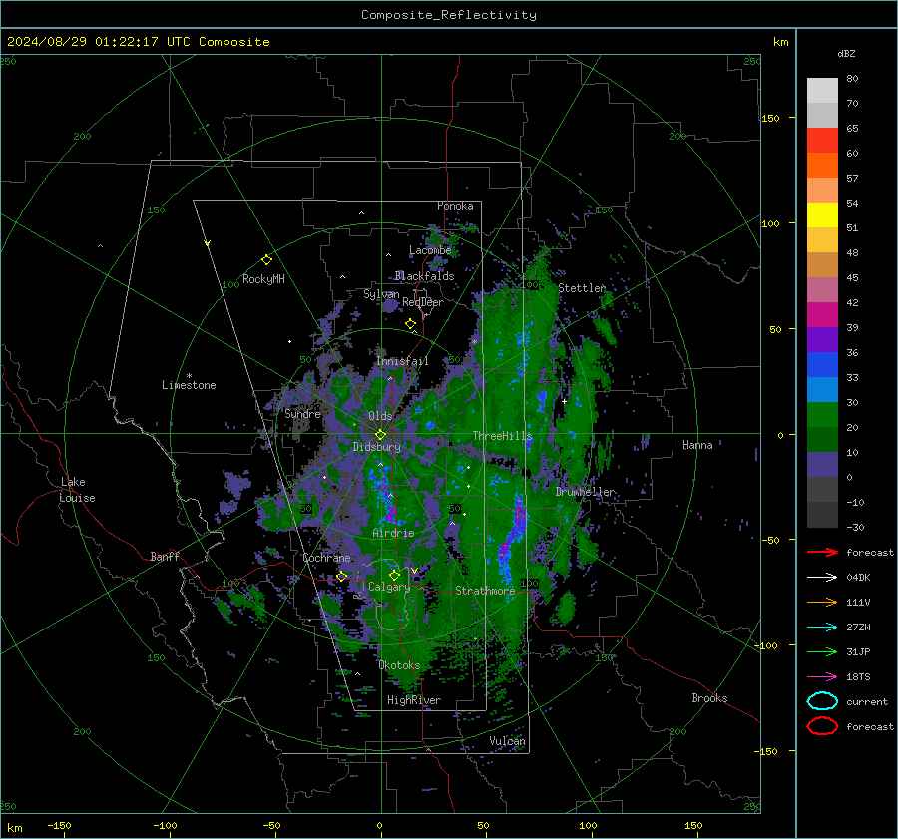The height and width of the screenshot is (839, 898).
Task: Click the cyan 27ZW arrow legend icon
Action: tap(822, 628)
